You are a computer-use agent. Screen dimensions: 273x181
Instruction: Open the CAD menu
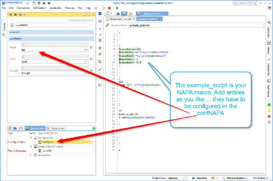pos(11,8)
